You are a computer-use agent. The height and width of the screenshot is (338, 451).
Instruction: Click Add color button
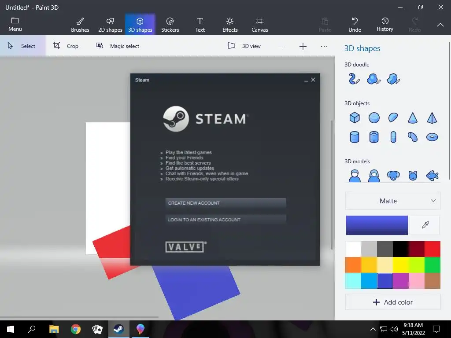(392, 302)
